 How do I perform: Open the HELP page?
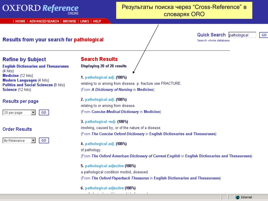(x=97, y=21)
